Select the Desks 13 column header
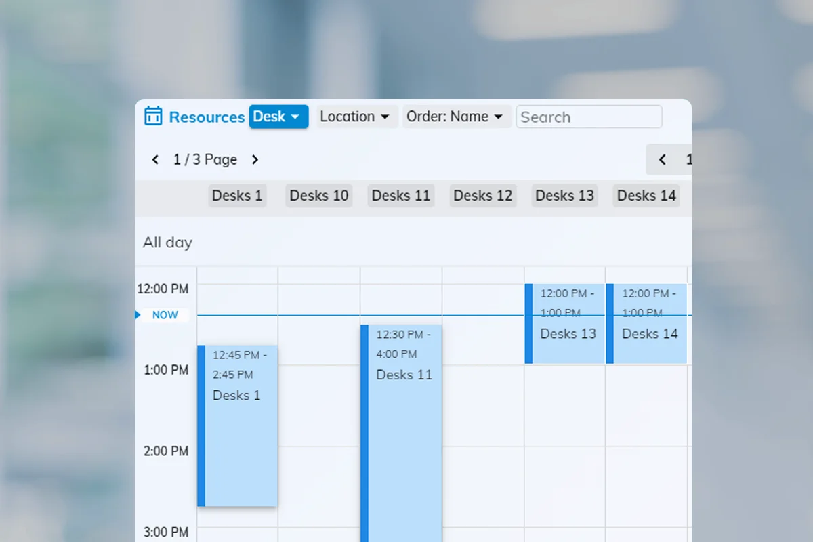This screenshot has width=813, height=542. point(565,196)
